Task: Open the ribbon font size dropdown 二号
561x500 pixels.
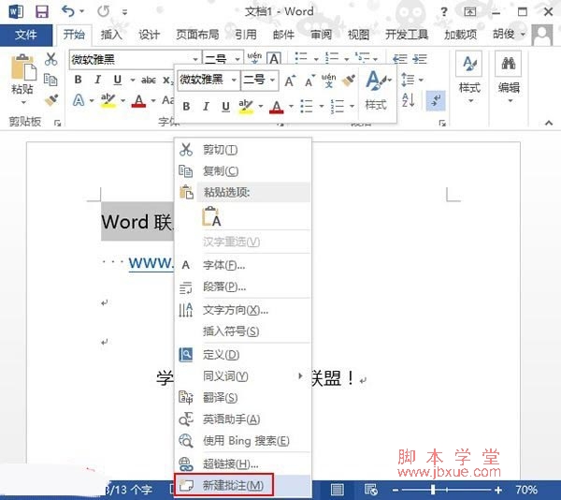Action: (x=237, y=59)
